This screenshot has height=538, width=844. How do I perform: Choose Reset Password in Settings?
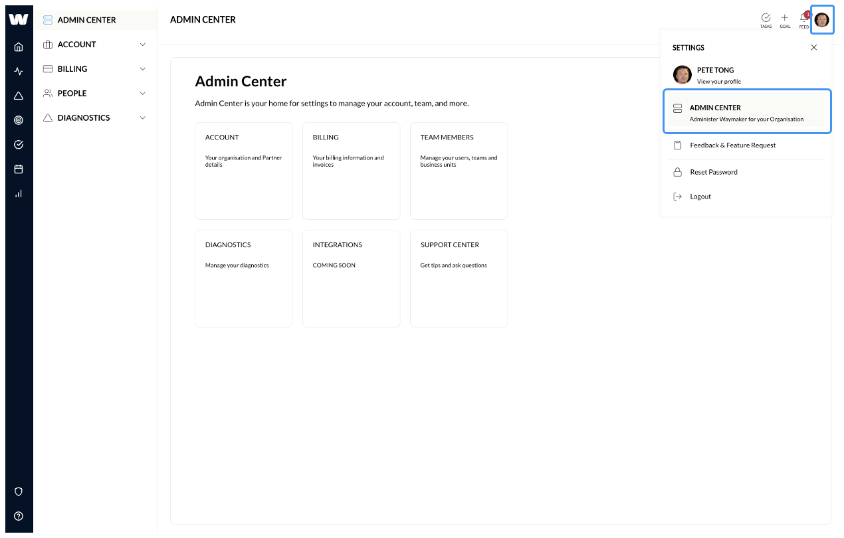(x=714, y=172)
